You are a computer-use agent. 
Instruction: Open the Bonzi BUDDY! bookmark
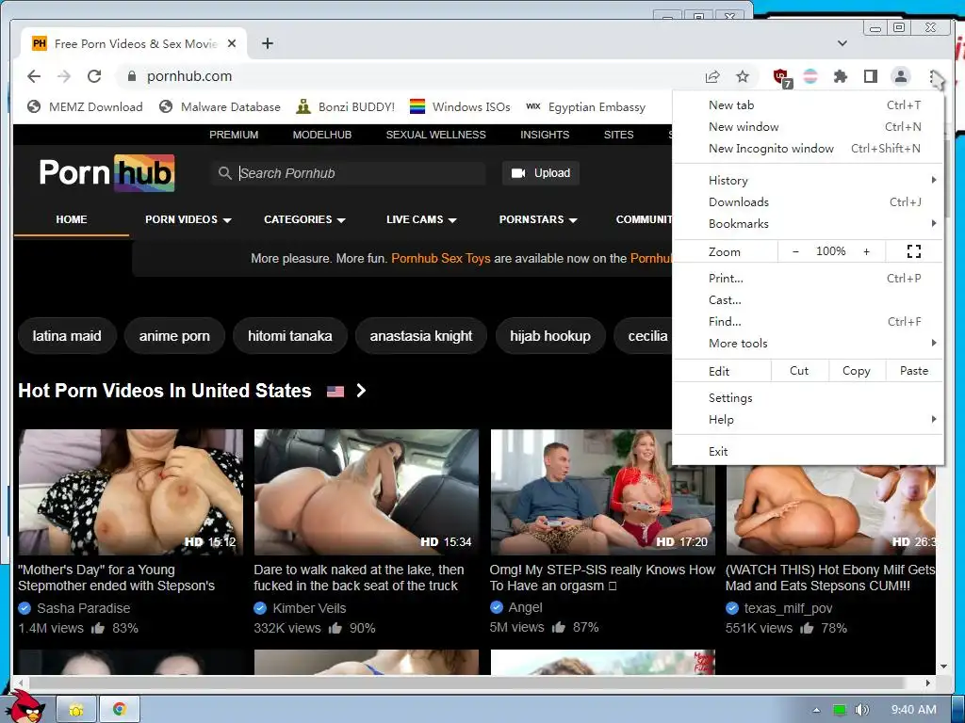[x=345, y=107]
